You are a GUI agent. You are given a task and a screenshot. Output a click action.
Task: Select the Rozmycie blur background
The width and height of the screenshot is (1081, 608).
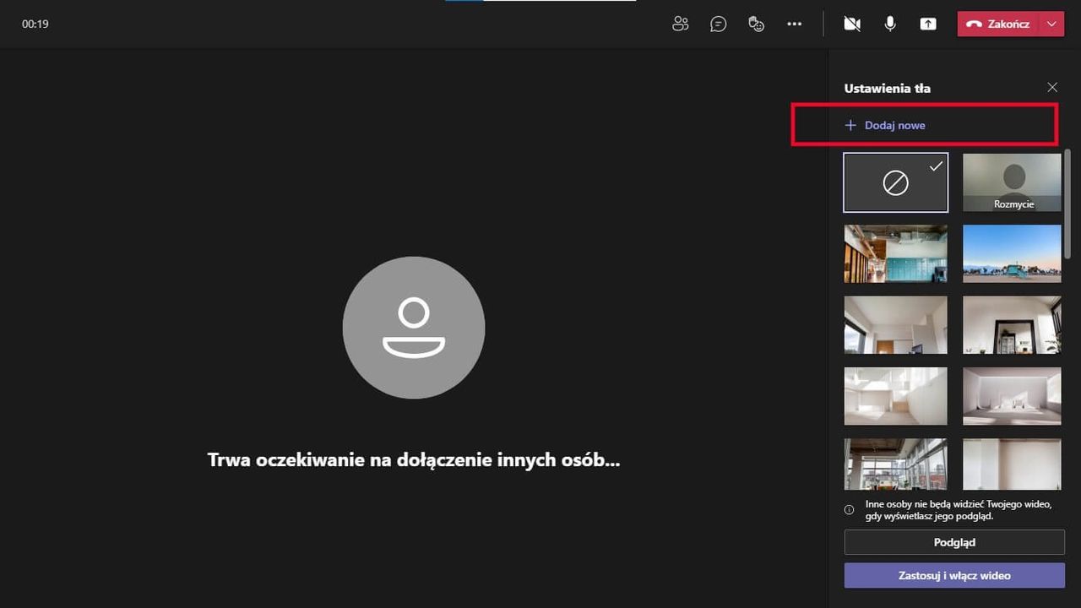[x=1012, y=182]
